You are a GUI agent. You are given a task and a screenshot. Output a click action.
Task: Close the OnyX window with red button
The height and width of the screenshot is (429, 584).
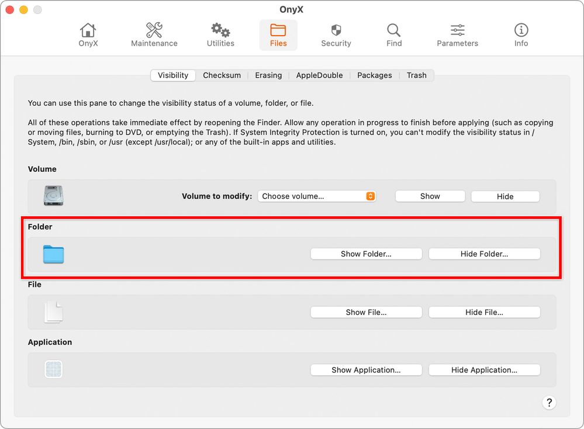[10, 10]
